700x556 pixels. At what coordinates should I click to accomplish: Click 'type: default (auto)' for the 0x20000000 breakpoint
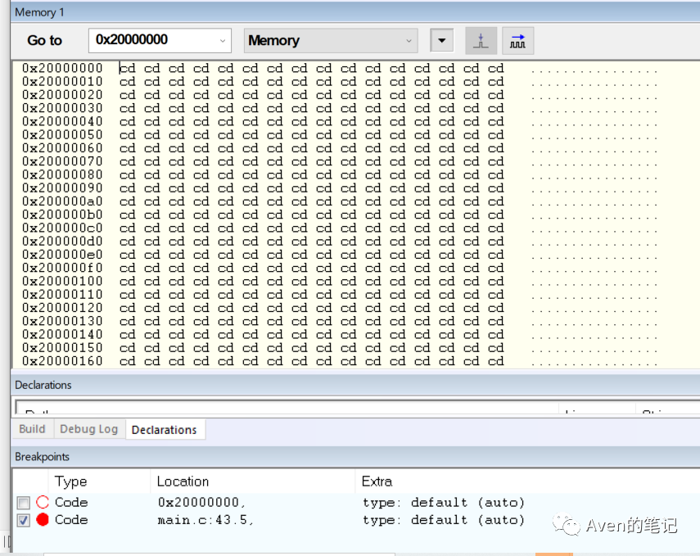443,503
